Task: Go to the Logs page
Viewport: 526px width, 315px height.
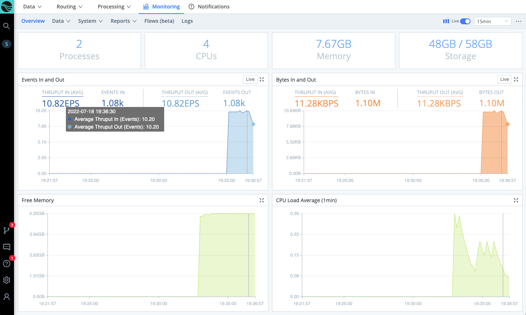Action: tap(187, 21)
